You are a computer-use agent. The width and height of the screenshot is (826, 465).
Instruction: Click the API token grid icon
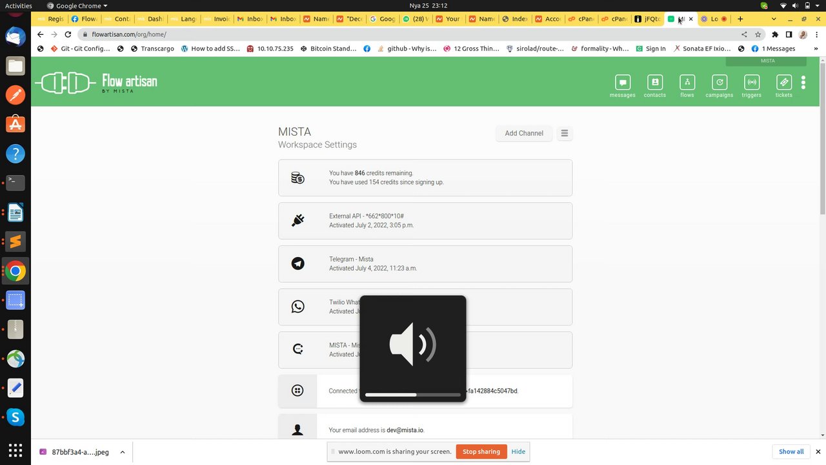point(297,390)
